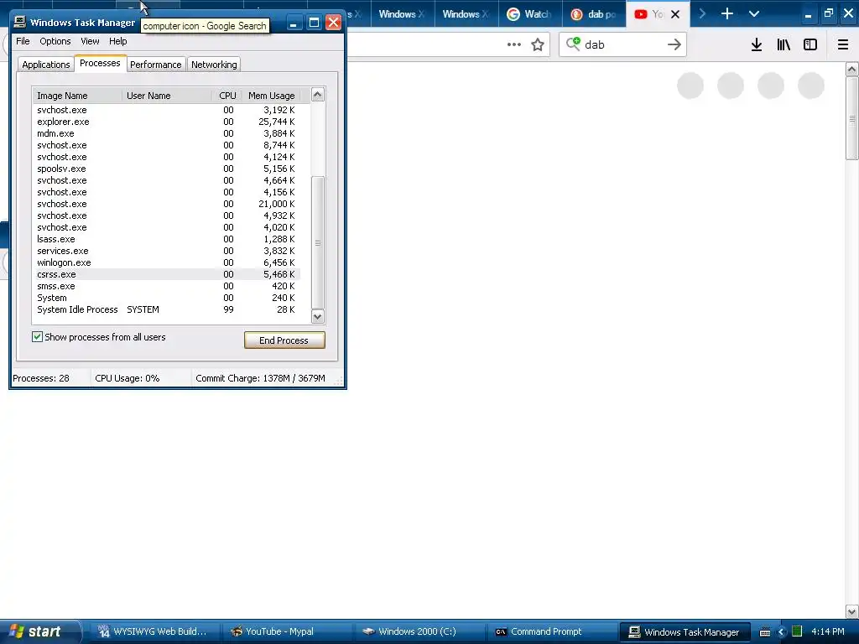Switch to the Applications tab
This screenshot has height=644, width=859.
coord(46,65)
